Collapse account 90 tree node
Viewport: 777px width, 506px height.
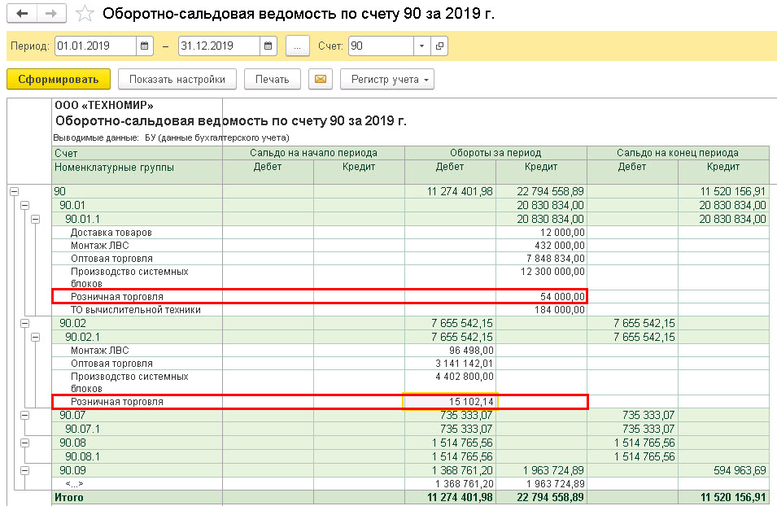(15, 191)
